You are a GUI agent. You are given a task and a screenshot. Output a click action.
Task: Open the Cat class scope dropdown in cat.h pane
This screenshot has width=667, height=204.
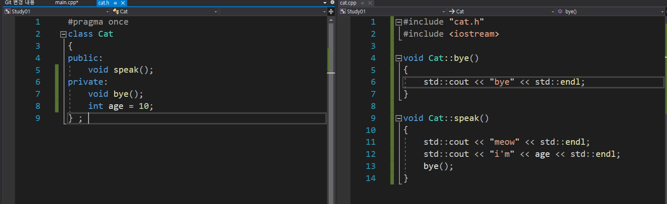coord(165,12)
